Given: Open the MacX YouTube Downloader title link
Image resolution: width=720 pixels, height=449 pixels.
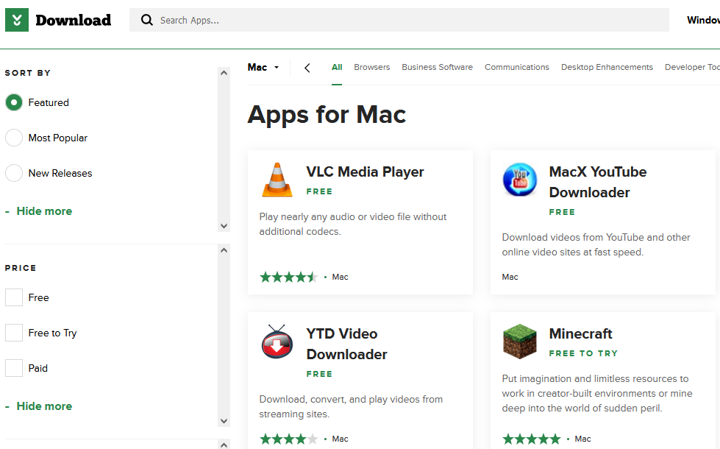Looking at the screenshot, I should 598,182.
